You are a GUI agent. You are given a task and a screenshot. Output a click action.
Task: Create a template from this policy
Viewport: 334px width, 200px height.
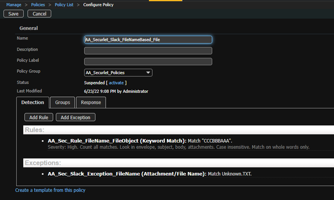click(50, 190)
